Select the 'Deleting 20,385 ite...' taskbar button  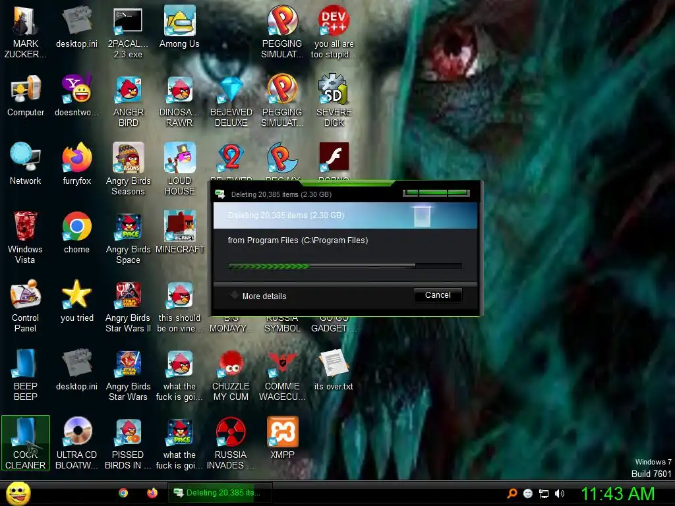pyautogui.click(x=220, y=493)
